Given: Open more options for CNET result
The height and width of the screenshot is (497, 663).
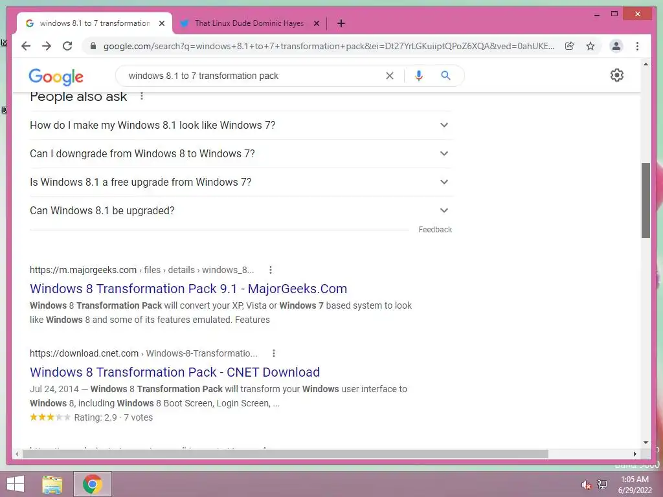Looking at the screenshot, I should (274, 353).
